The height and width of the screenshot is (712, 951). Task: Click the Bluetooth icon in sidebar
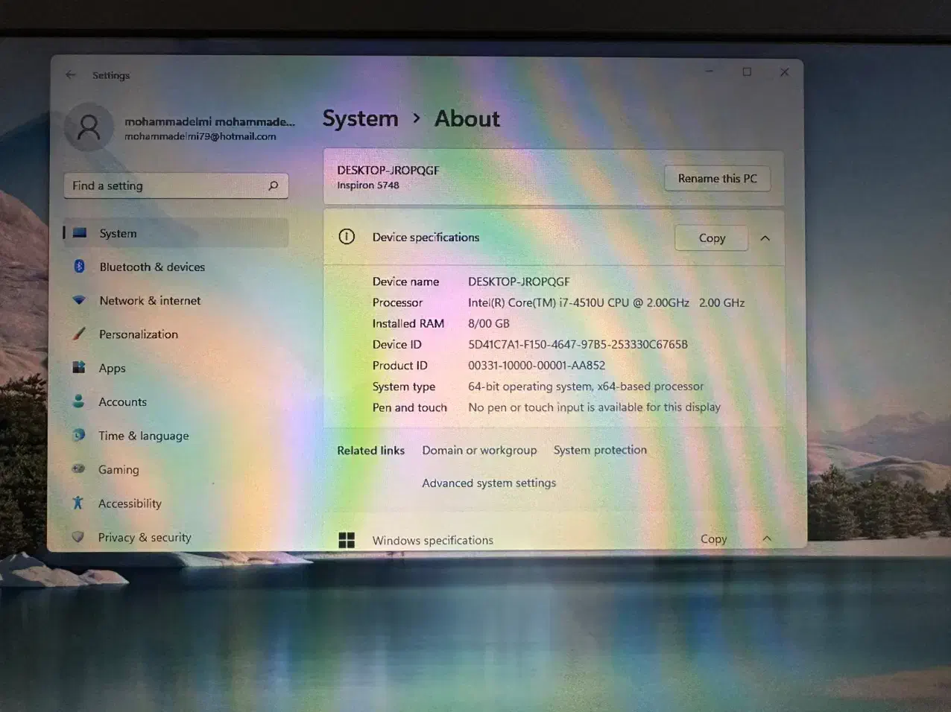(79, 267)
